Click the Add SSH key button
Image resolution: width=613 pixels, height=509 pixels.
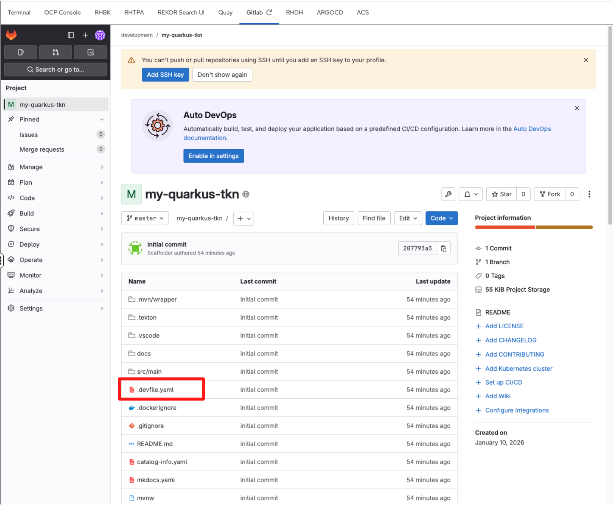pyautogui.click(x=165, y=75)
